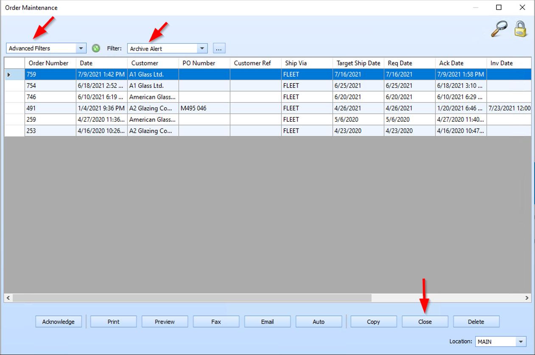Click the Preview button
The width and height of the screenshot is (535, 355).
[165, 321]
